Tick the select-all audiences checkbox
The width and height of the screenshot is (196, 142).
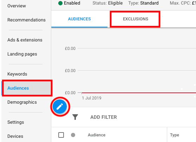point(61,135)
